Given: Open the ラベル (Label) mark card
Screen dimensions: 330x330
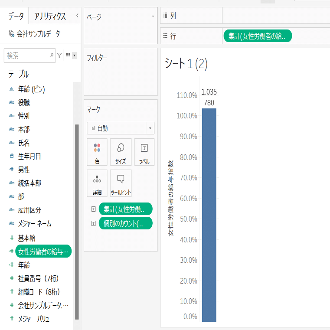Looking at the screenshot, I should pyautogui.click(x=144, y=152).
